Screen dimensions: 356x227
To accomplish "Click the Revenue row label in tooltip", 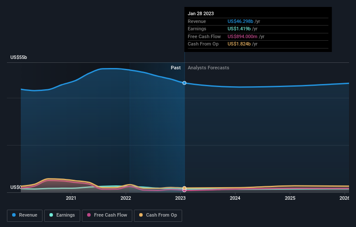I will pos(197,21).
